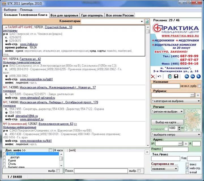Switch to 'Где отдохнуть' tab
This screenshot has width=204, height=181.
coord(92,15)
